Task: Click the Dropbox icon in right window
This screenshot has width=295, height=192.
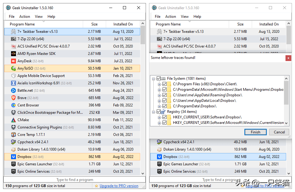Action: (159, 157)
